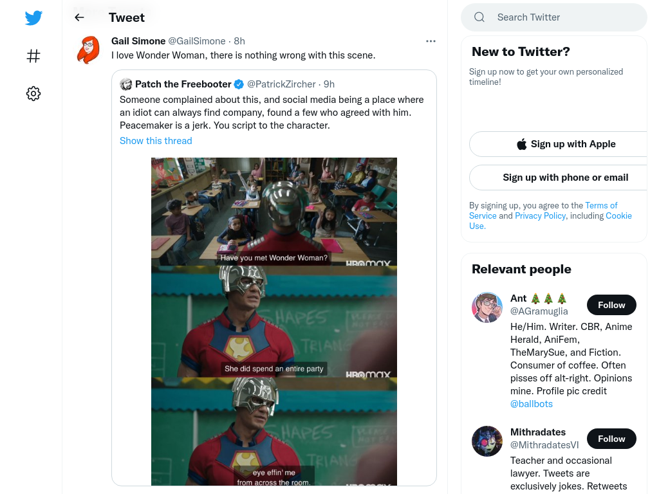Open Ant's profile avatar

[x=487, y=307]
